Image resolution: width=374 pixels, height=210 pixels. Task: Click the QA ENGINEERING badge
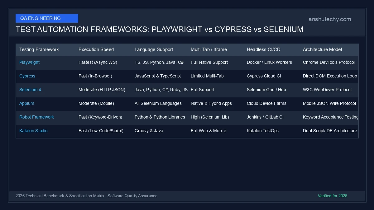(47, 18)
